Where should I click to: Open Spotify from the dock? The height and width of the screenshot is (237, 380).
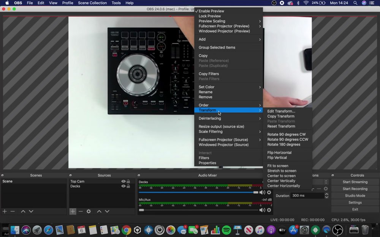tap(226, 230)
